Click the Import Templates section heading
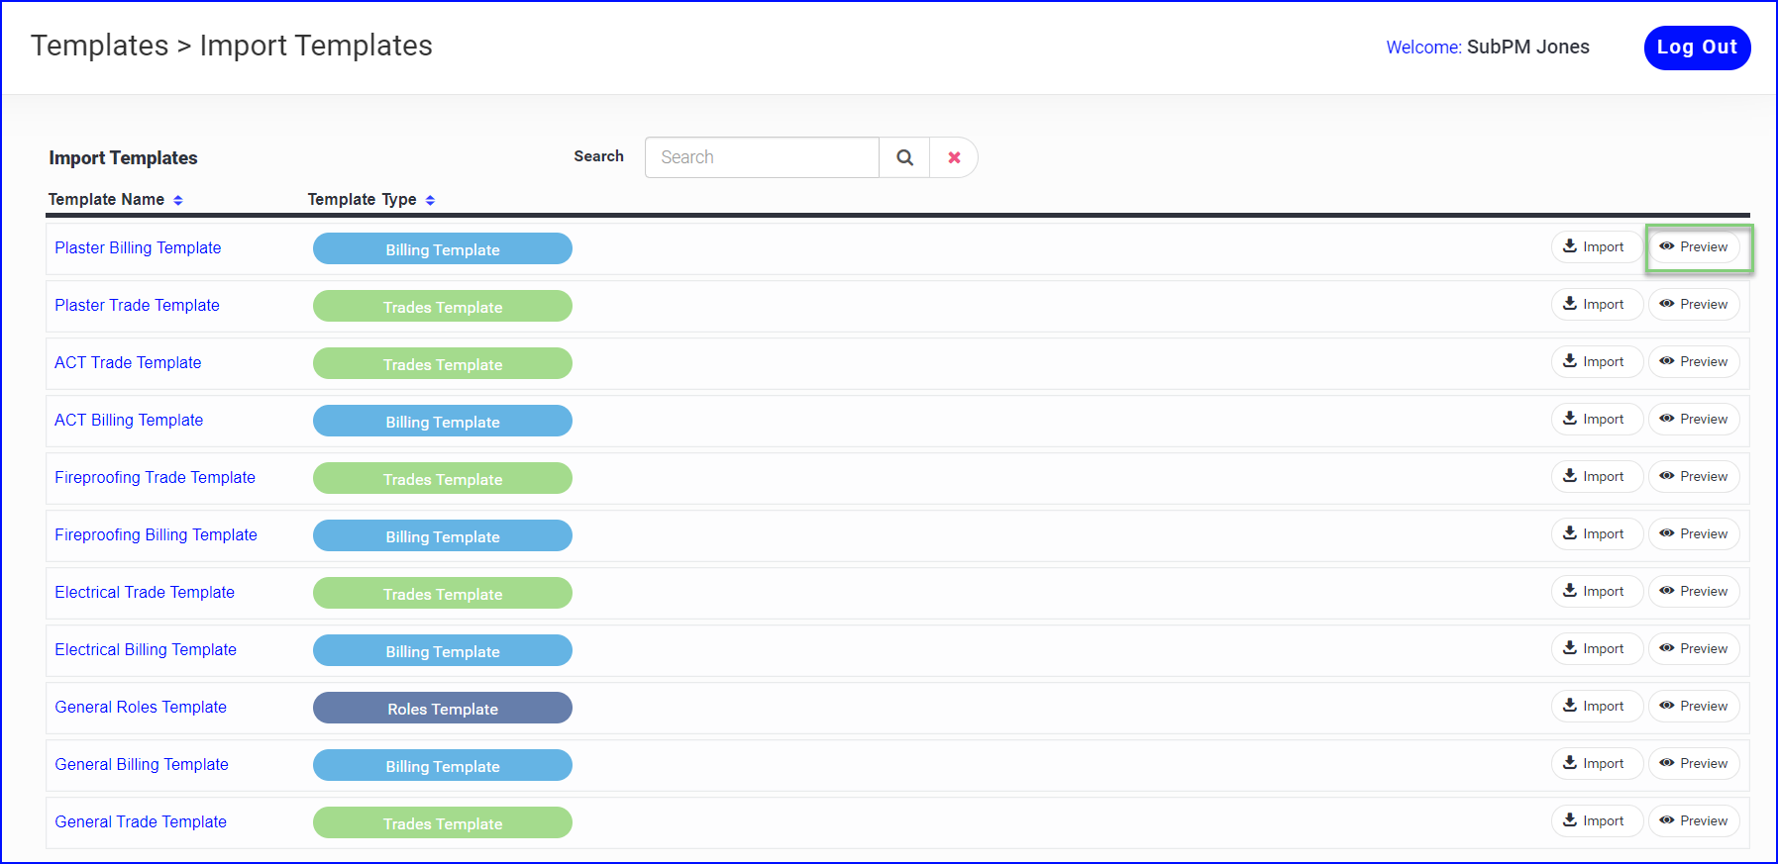The image size is (1778, 864). pos(123,158)
